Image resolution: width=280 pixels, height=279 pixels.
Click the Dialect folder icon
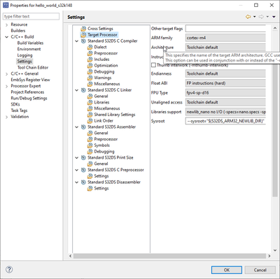pos(90,47)
